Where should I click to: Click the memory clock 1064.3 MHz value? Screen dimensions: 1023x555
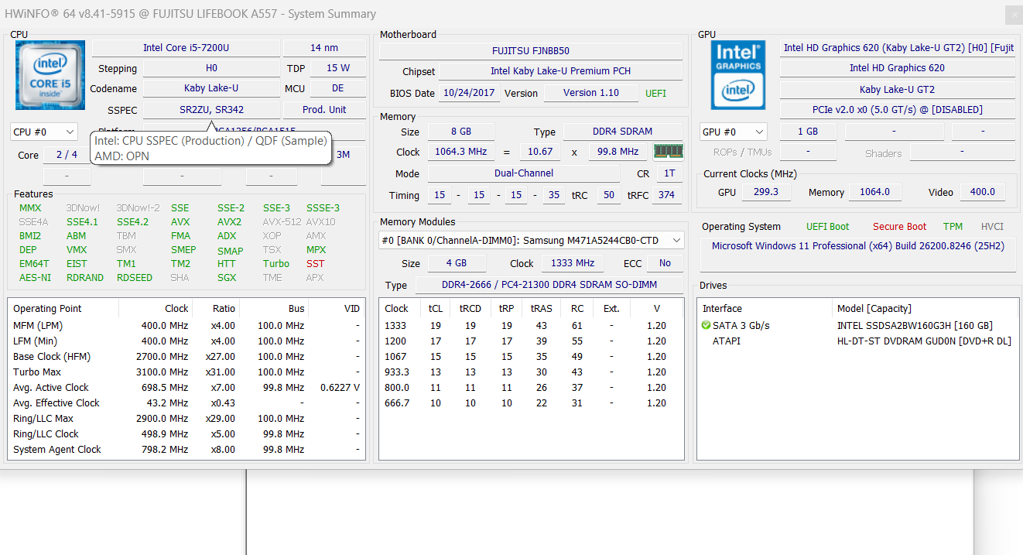click(x=461, y=152)
